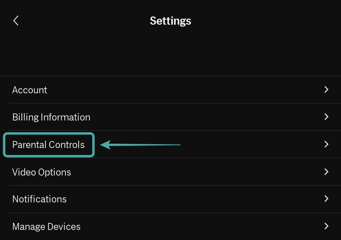Expand Video Options via its right chevron

coord(326,172)
